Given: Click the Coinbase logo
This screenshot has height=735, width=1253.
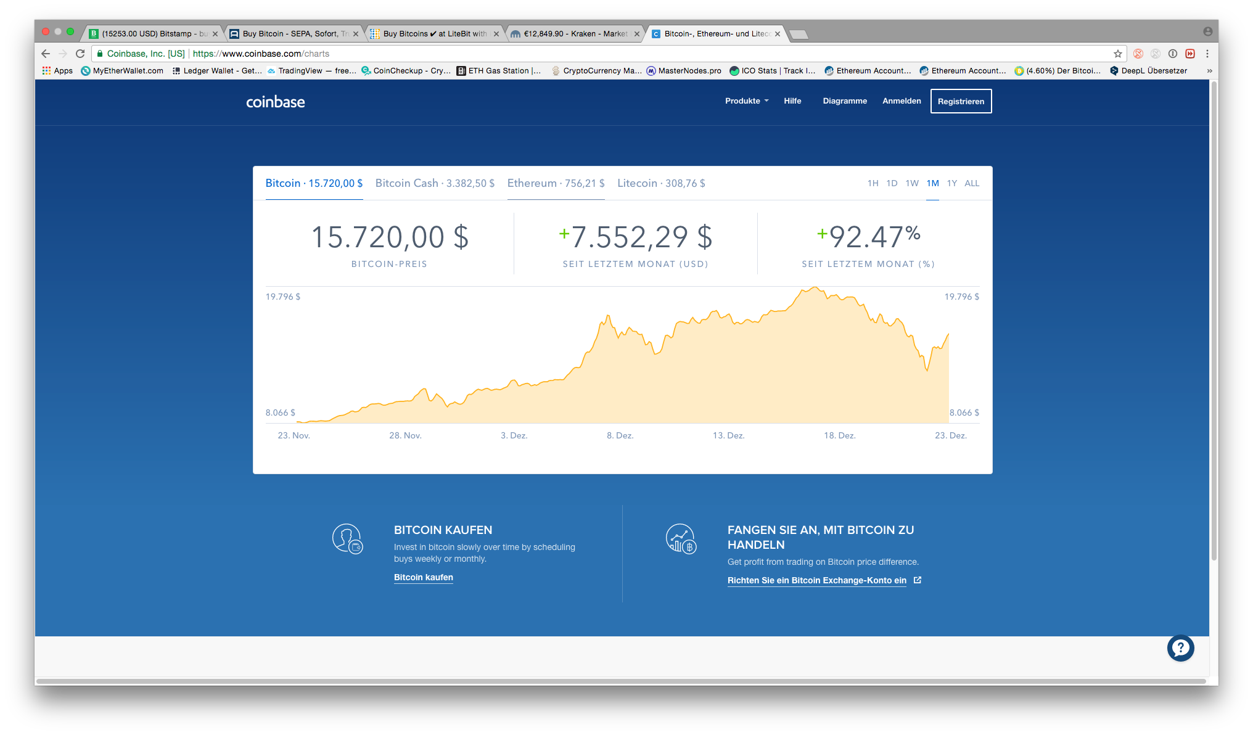Looking at the screenshot, I should pyautogui.click(x=276, y=102).
